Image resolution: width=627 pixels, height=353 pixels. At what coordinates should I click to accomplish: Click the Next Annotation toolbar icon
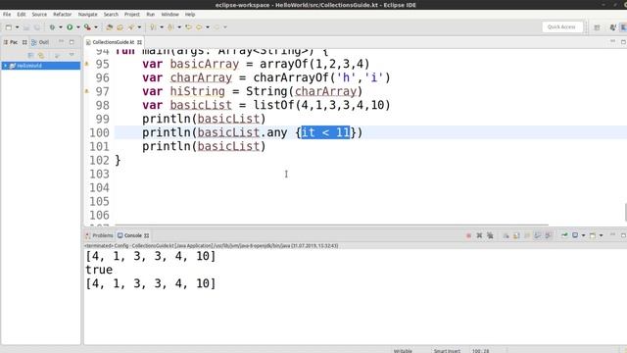[153, 27]
